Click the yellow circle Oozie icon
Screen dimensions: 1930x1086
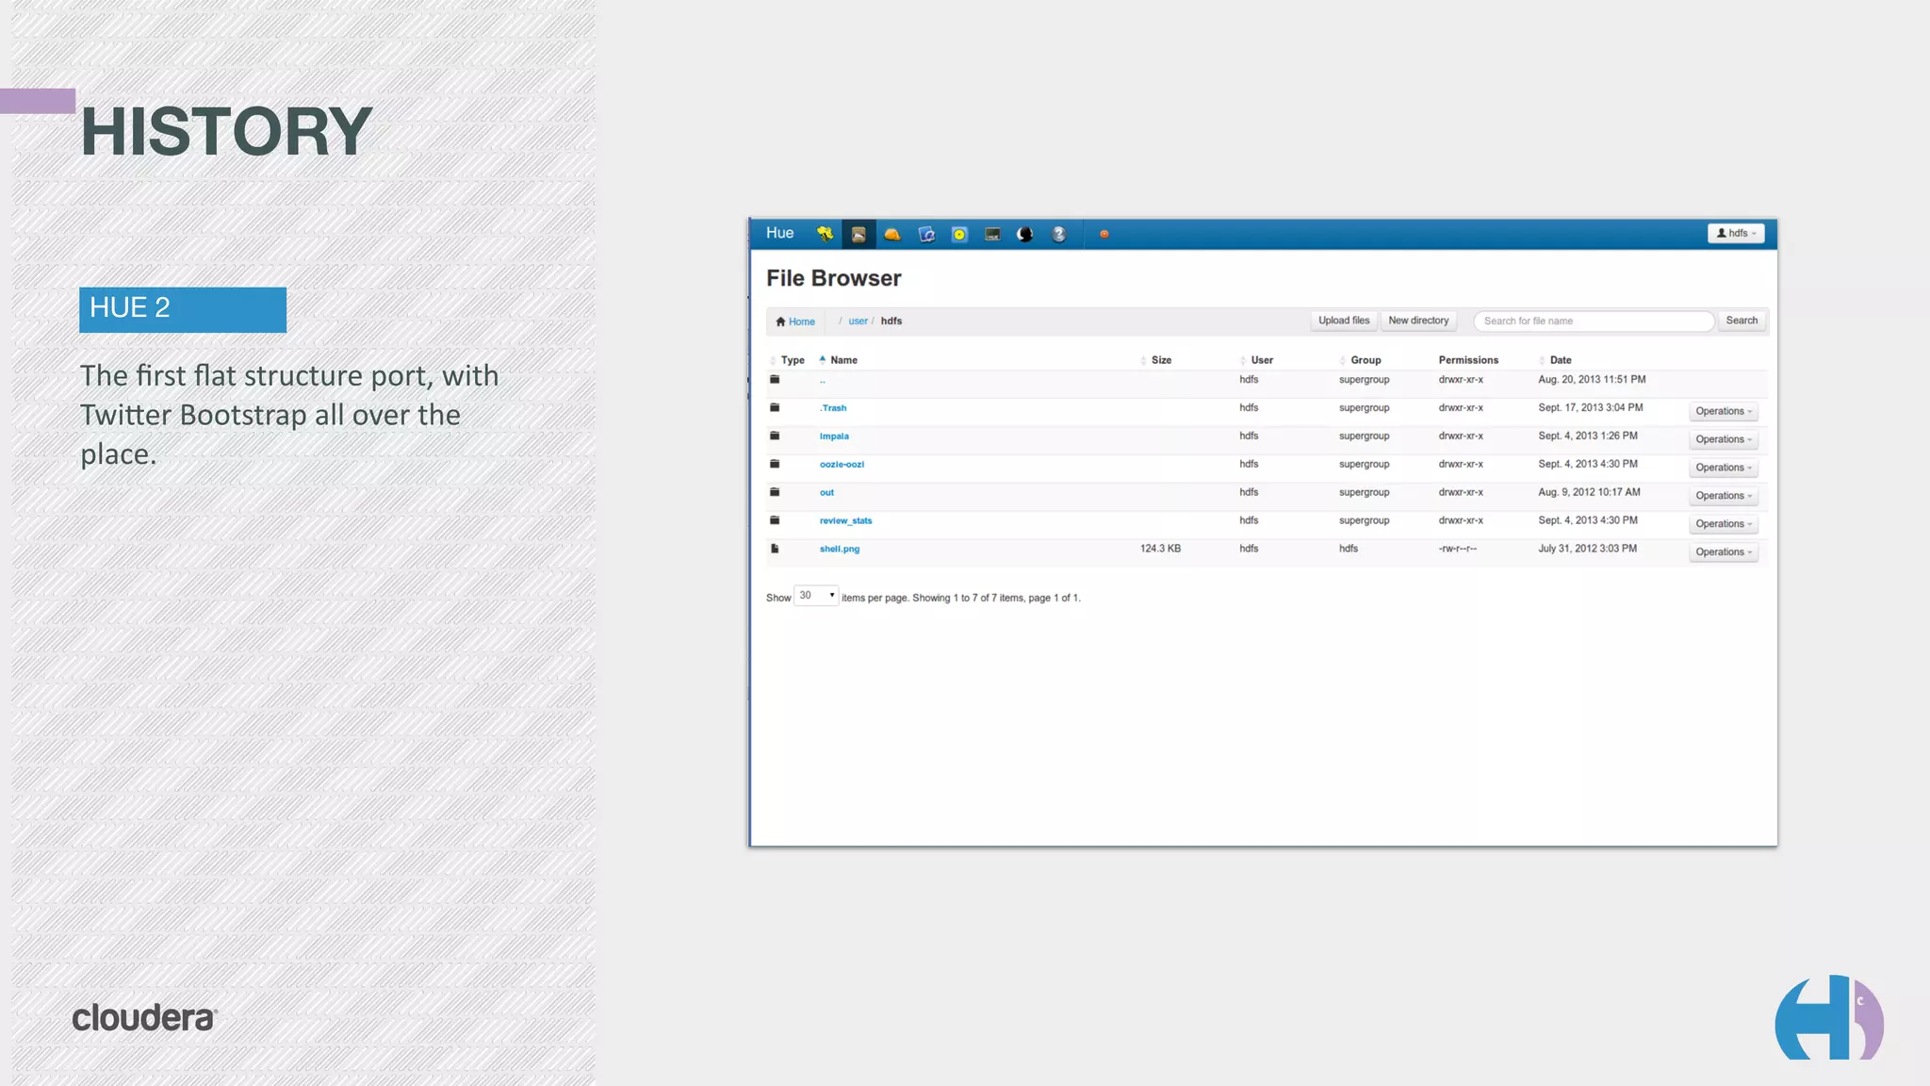(959, 234)
